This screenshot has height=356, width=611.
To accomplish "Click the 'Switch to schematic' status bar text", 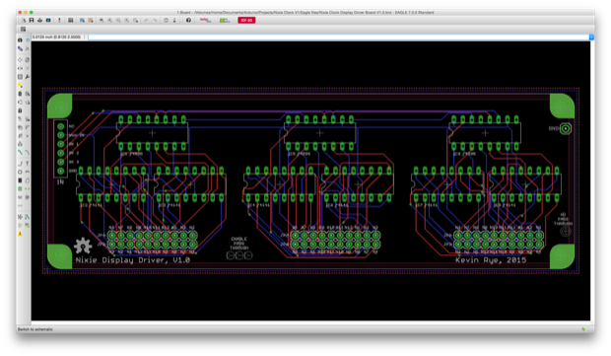I will tap(35, 329).
